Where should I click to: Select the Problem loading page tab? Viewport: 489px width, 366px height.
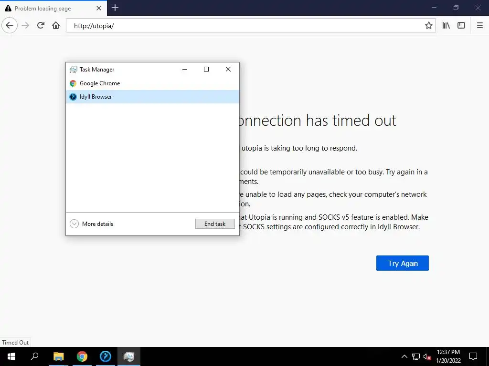tap(53, 8)
